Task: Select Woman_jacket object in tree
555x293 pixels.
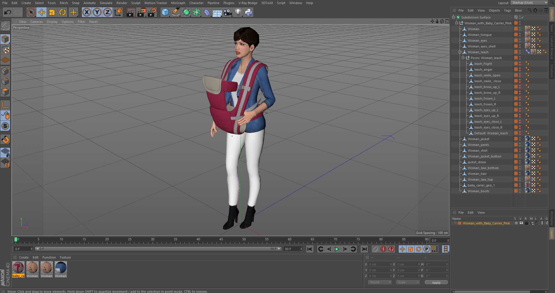Action: coord(478,139)
